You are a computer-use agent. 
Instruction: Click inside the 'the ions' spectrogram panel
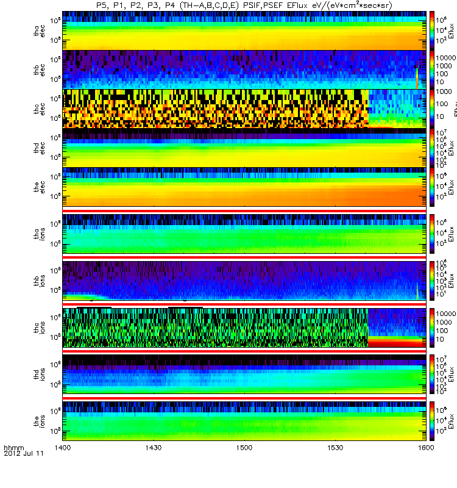coord(244,422)
